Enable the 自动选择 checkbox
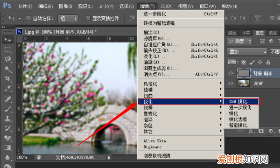Image resolution: width=280 pixels, height=168 pixels. point(28,18)
